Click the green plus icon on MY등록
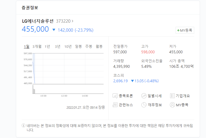The width and height of the screenshot is (206, 138). coord(178,31)
